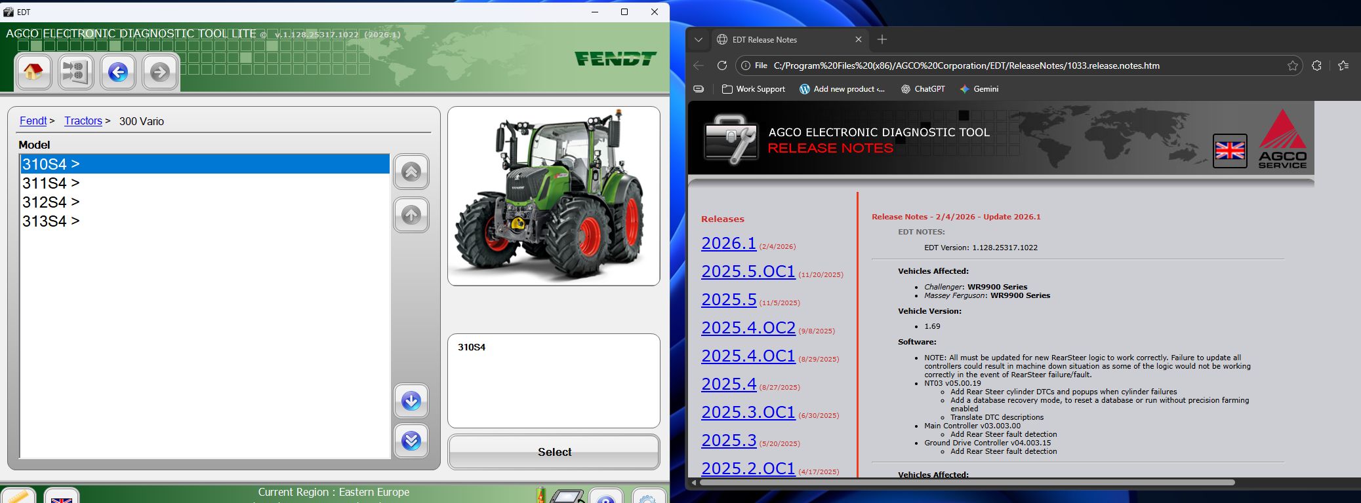Open release 2025.5 notes link

click(729, 299)
